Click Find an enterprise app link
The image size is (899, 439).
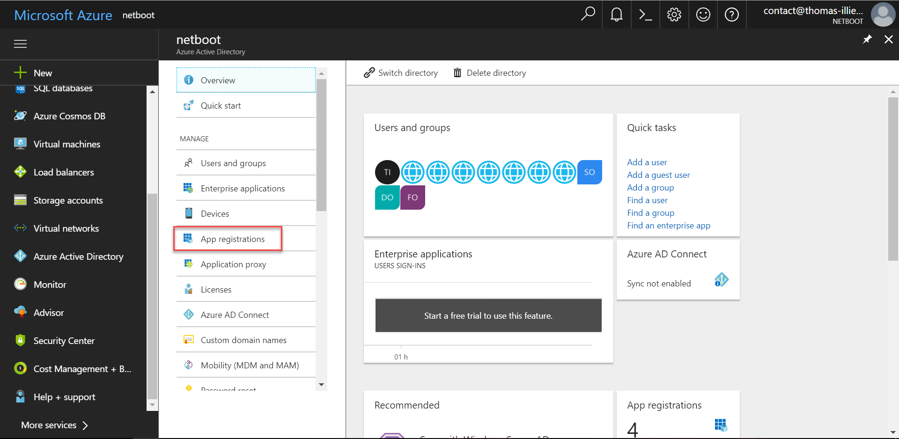[x=669, y=226]
